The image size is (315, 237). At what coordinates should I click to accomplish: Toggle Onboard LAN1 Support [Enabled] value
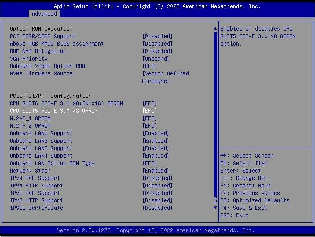(x=156, y=133)
